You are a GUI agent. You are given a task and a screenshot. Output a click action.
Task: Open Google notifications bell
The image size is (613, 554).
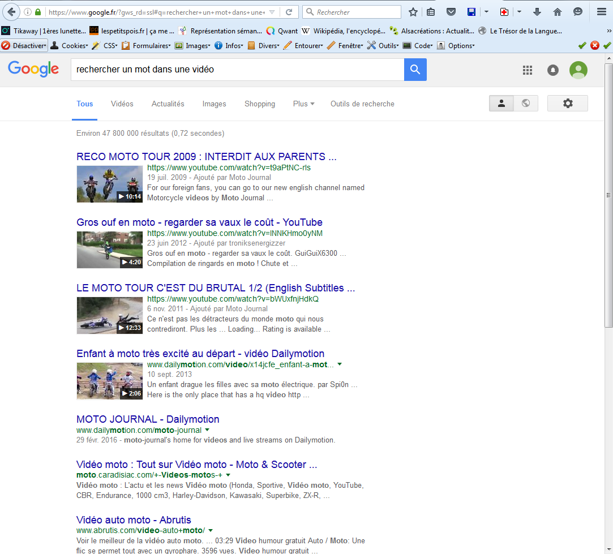(x=552, y=70)
